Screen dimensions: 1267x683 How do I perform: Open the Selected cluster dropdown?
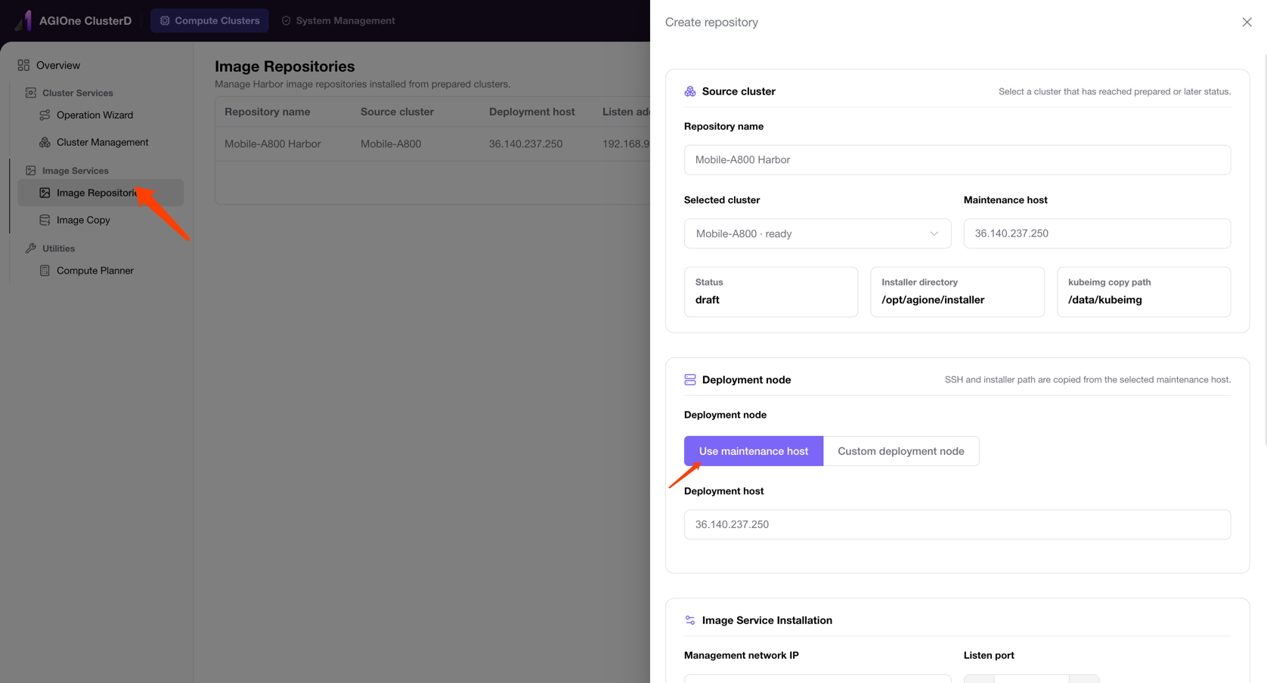point(817,233)
